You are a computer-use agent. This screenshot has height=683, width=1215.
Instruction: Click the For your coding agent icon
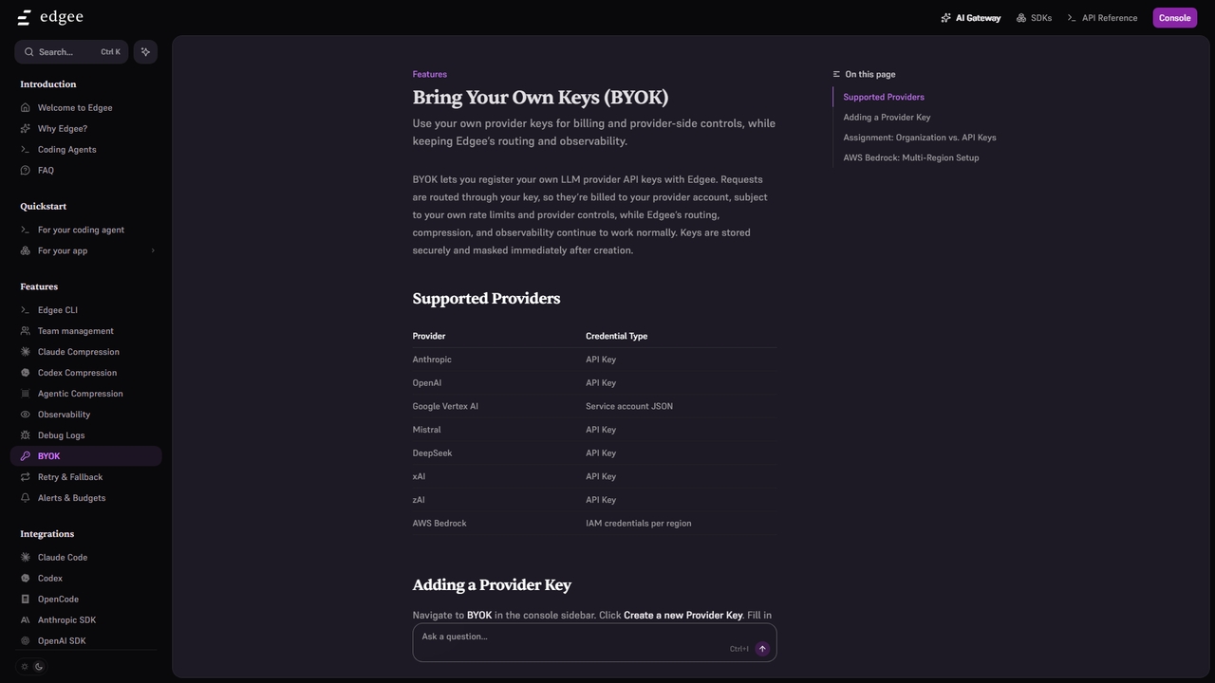(x=26, y=231)
